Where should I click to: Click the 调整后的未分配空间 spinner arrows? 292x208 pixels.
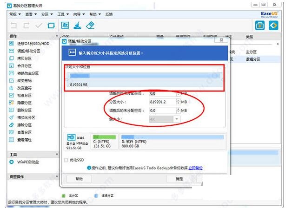(178, 110)
